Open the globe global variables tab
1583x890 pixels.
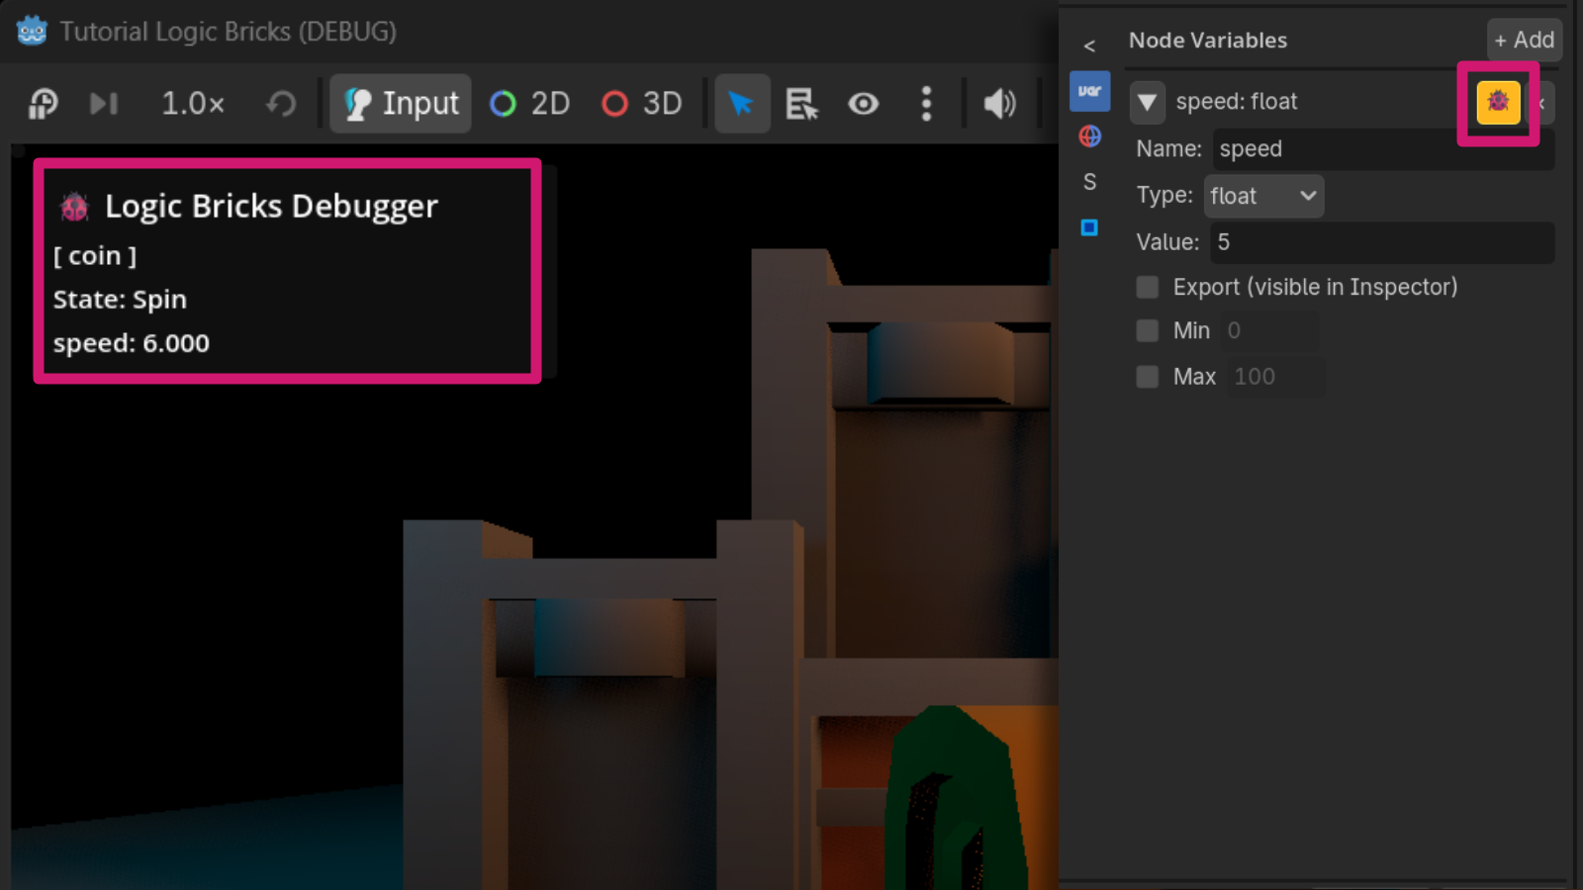[x=1089, y=136]
